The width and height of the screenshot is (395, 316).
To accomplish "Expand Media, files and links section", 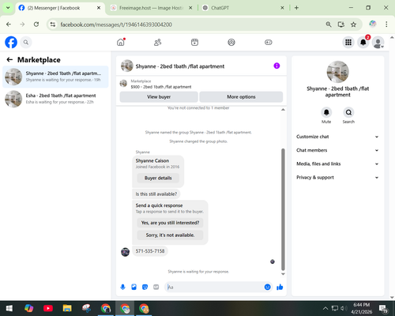I will point(337,164).
